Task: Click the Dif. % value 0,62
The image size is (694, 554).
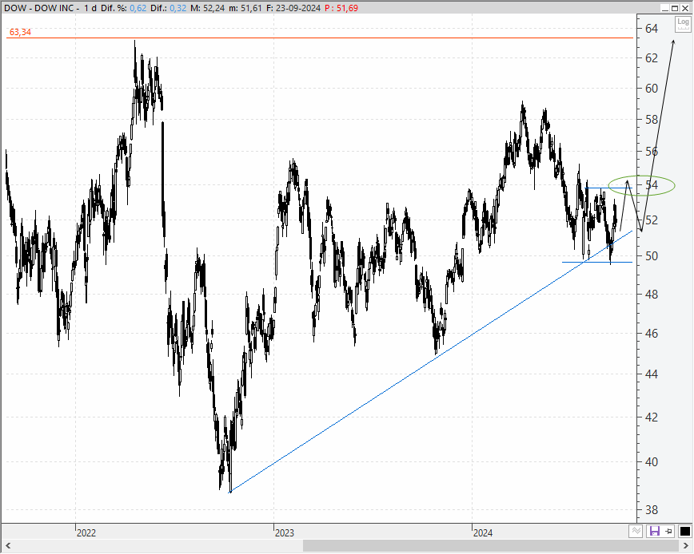Action: pyautogui.click(x=138, y=8)
